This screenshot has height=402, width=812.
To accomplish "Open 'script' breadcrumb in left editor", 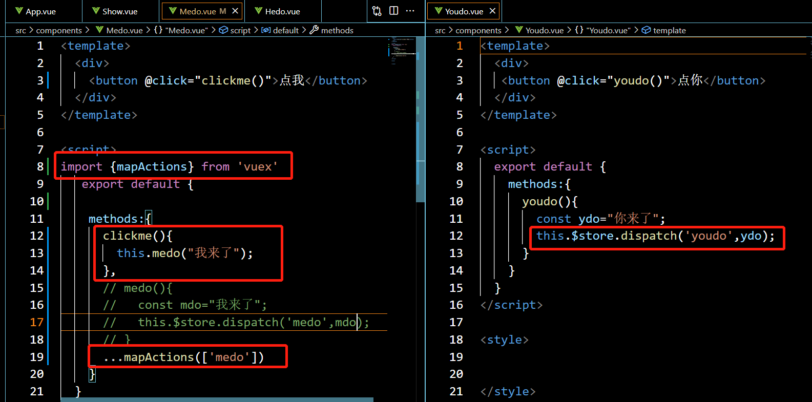I will pos(240,30).
